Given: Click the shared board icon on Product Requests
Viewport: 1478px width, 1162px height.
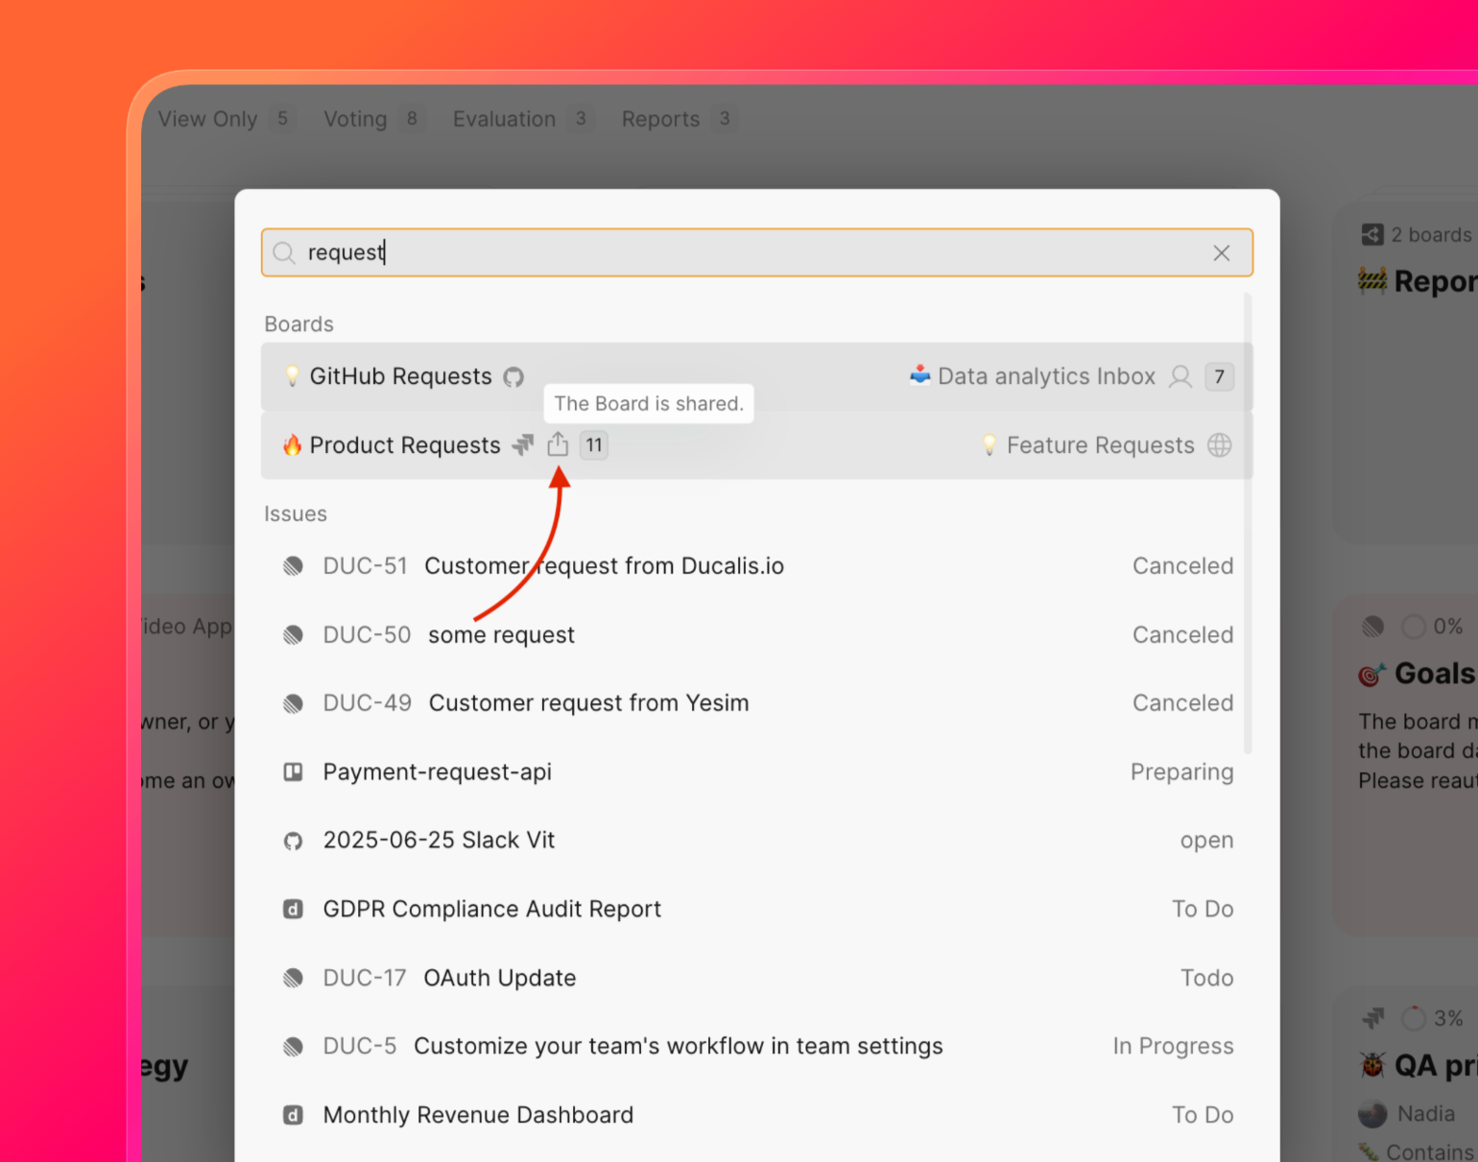Looking at the screenshot, I should pyautogui.click(x=558, y=445).
